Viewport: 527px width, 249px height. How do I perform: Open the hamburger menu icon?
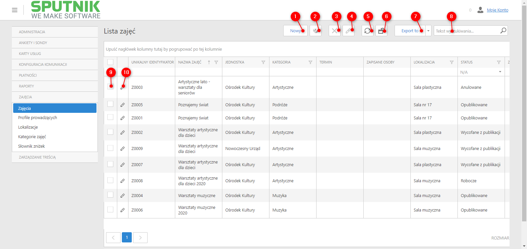[14, 10]
